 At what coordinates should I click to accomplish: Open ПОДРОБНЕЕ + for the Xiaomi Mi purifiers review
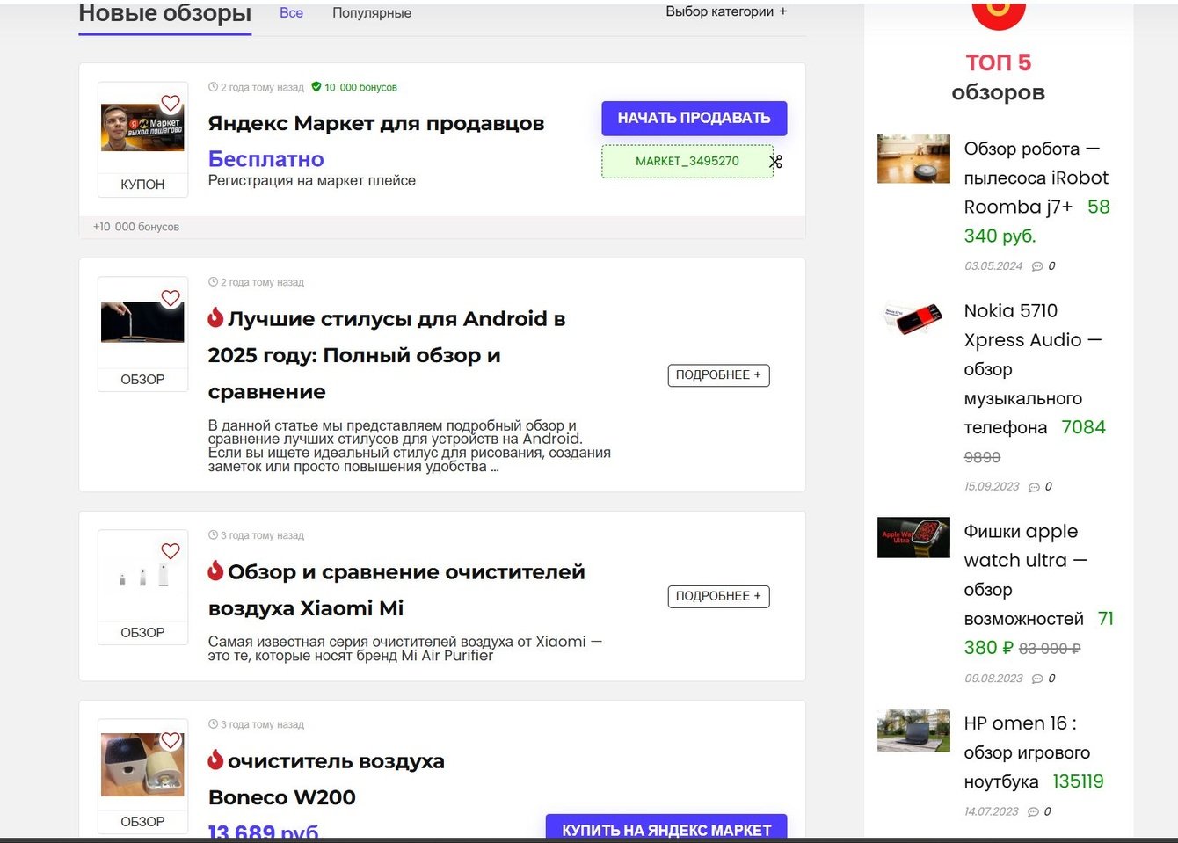click(718, 597)
